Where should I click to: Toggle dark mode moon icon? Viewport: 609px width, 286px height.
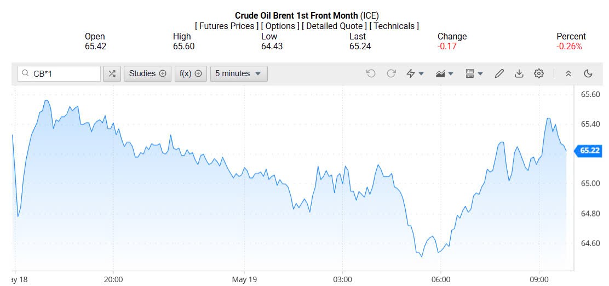click(x=588, y=73)
